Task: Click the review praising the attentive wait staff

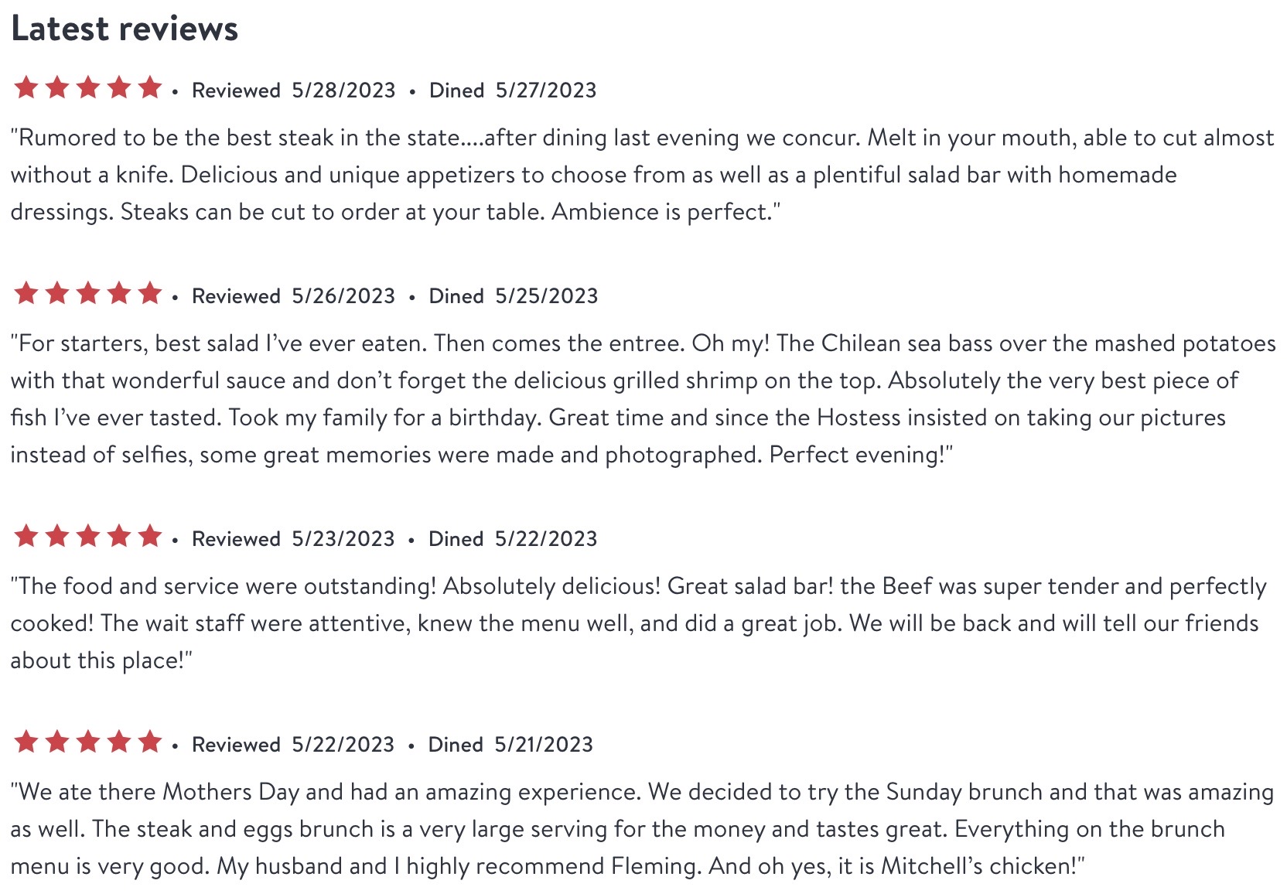Action: point(639,623)
